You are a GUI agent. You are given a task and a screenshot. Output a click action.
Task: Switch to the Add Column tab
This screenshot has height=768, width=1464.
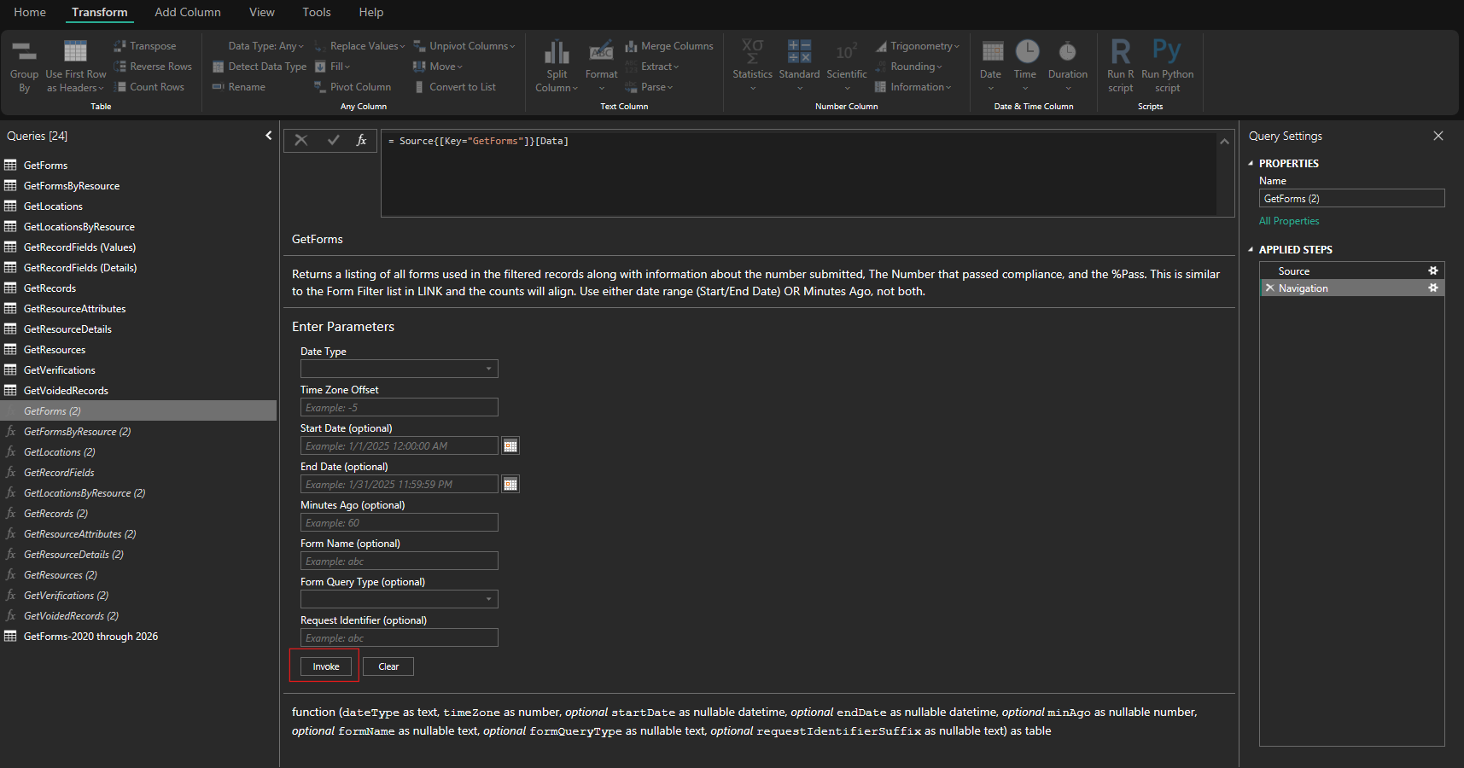point(187,12)
